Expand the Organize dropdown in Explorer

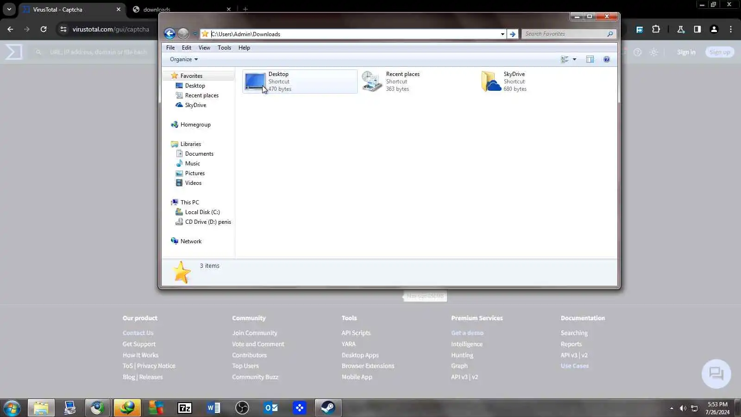click(x=184, y=59)
